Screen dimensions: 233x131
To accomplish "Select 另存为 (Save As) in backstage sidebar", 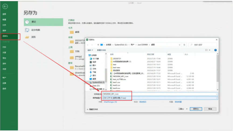I will point(5,36).
